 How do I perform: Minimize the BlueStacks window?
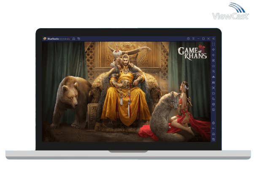pos(198,39)
